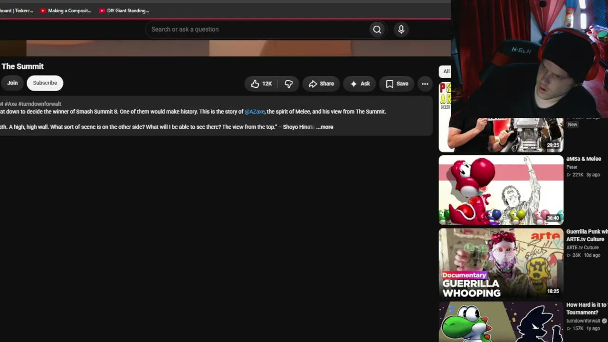
Task: Like the video with 12K likes
Action: pyautogui.click(x=261, y=84)
